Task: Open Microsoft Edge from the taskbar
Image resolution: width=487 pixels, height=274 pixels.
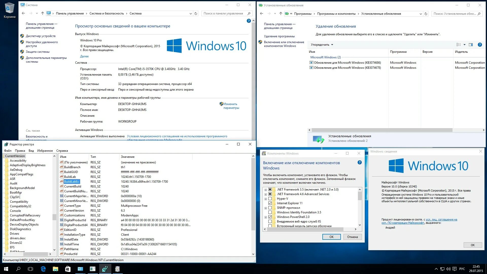Action: (x=43, y=269)
